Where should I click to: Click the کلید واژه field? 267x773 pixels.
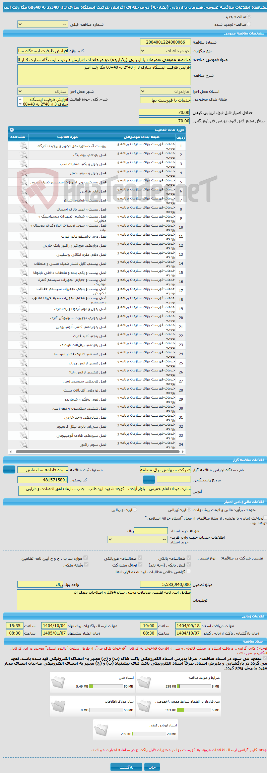[x=43, y=51]
